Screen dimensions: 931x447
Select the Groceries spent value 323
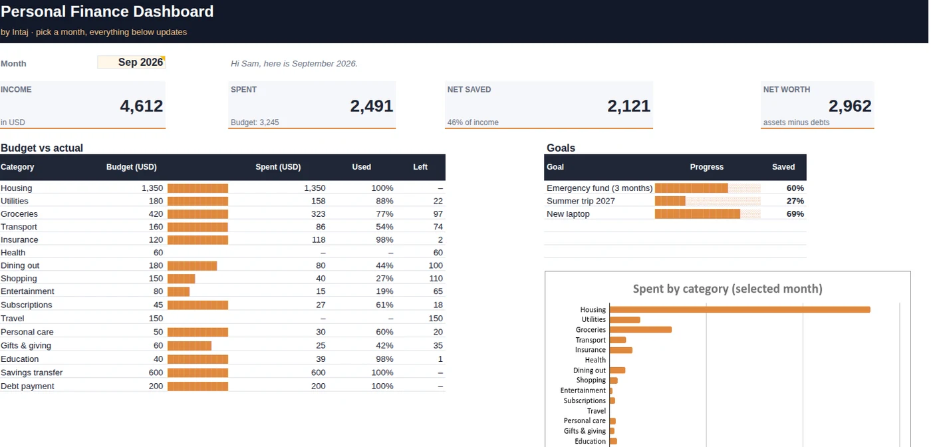click(319, 214)
